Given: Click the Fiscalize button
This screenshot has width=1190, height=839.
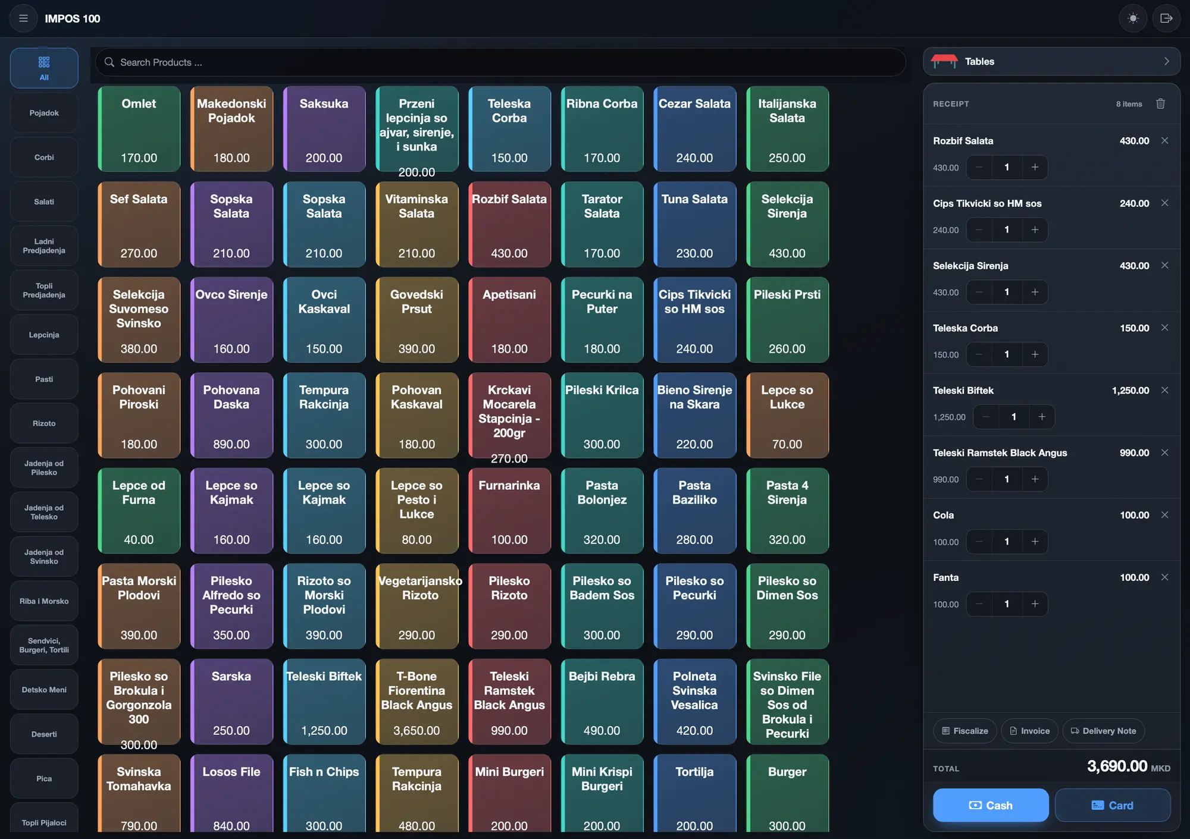Looking at the screenshot, I should [x=965, y=731].
